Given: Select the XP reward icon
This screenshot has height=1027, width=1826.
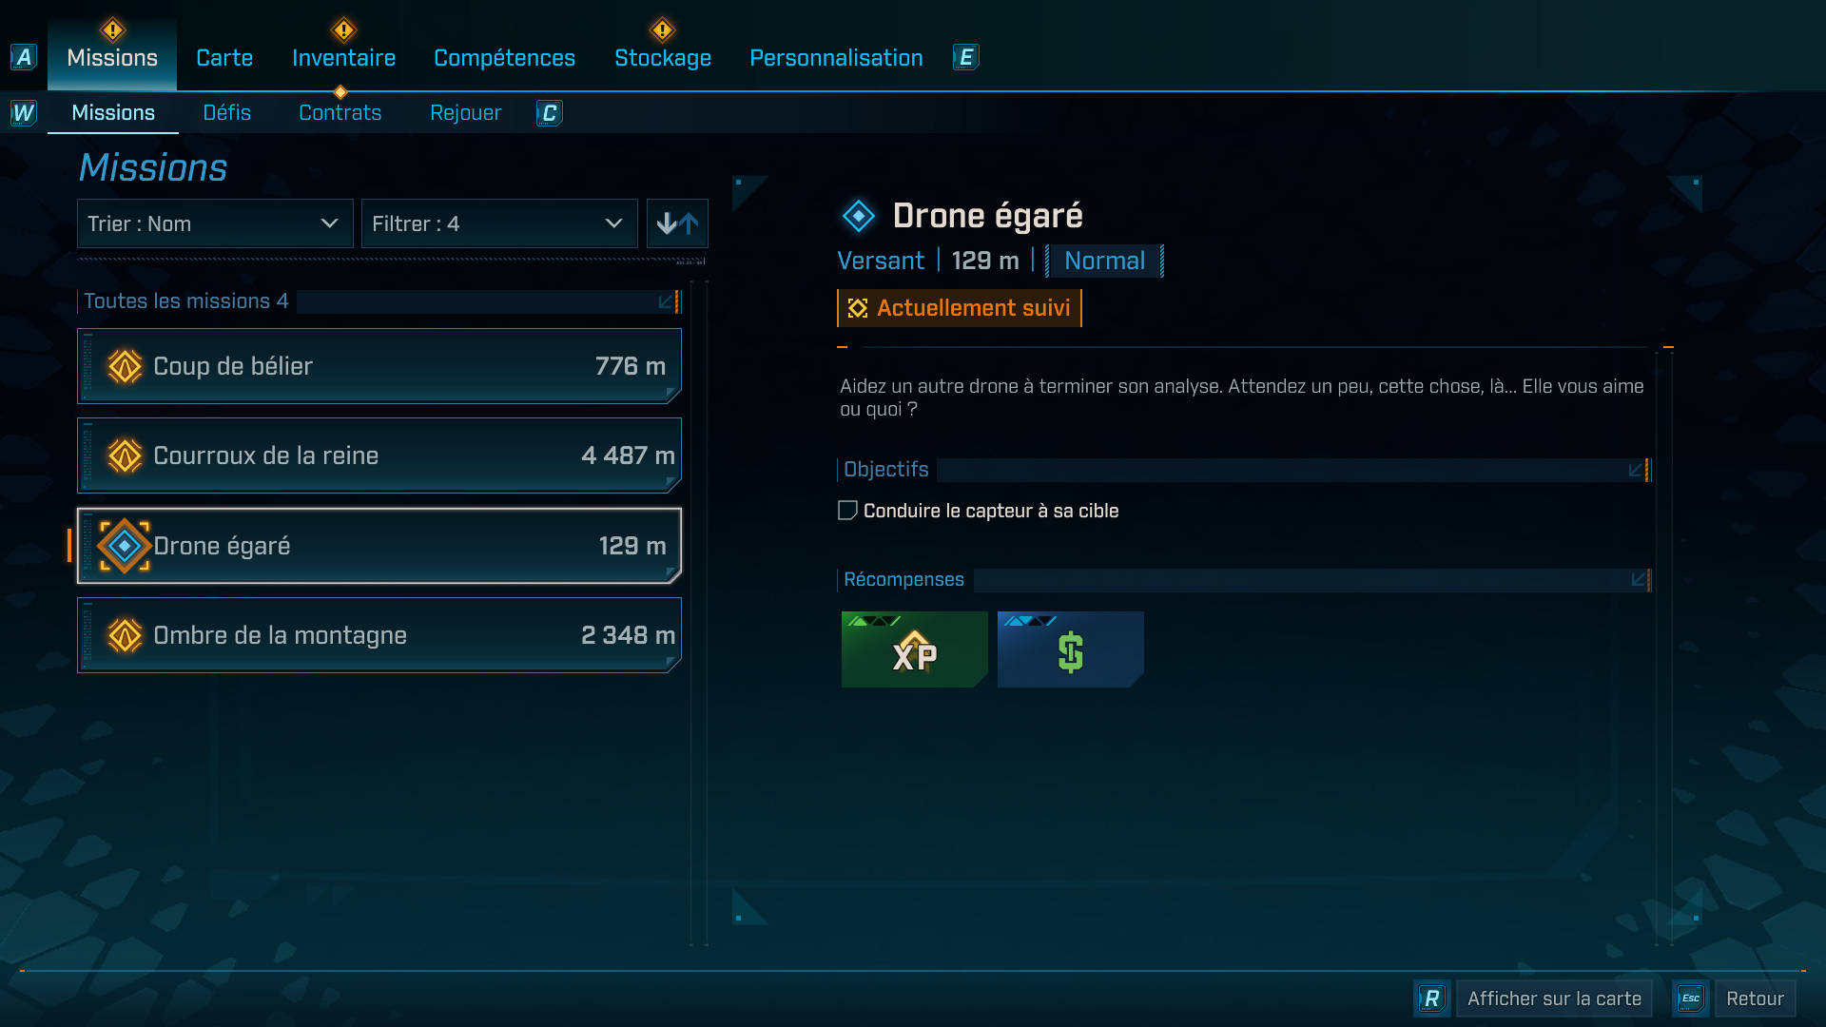Looking at the screenshot, I should pyautogui.click(x=915, y=649).
